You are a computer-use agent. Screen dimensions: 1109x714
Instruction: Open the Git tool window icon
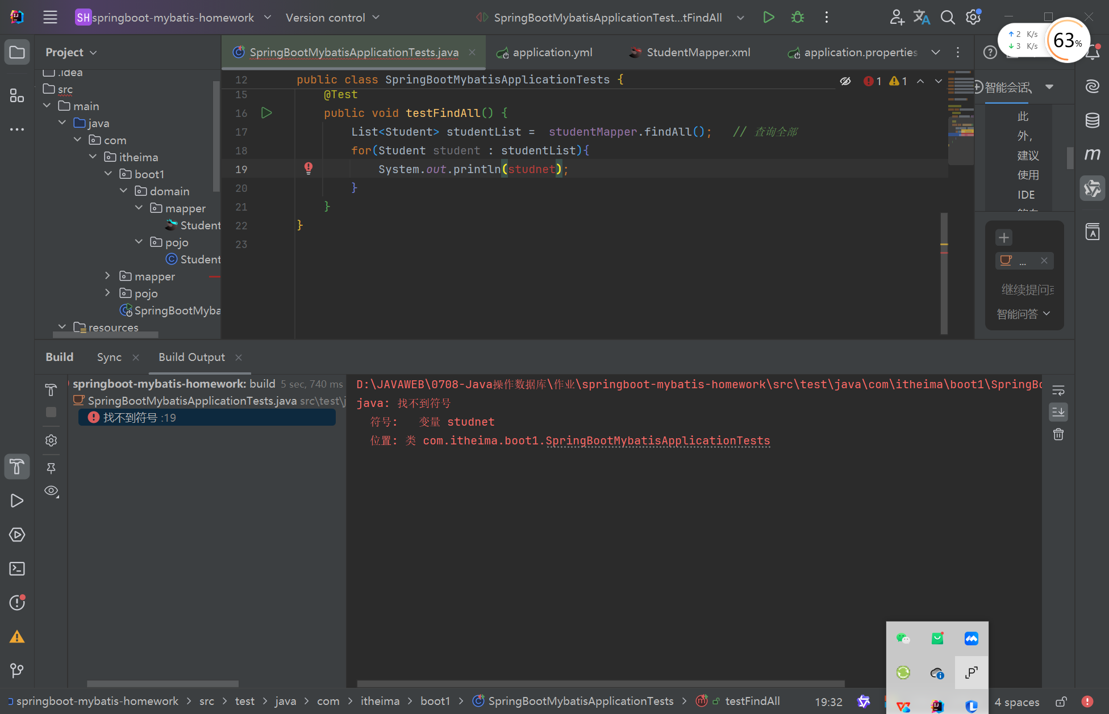(x=17, y=671)
